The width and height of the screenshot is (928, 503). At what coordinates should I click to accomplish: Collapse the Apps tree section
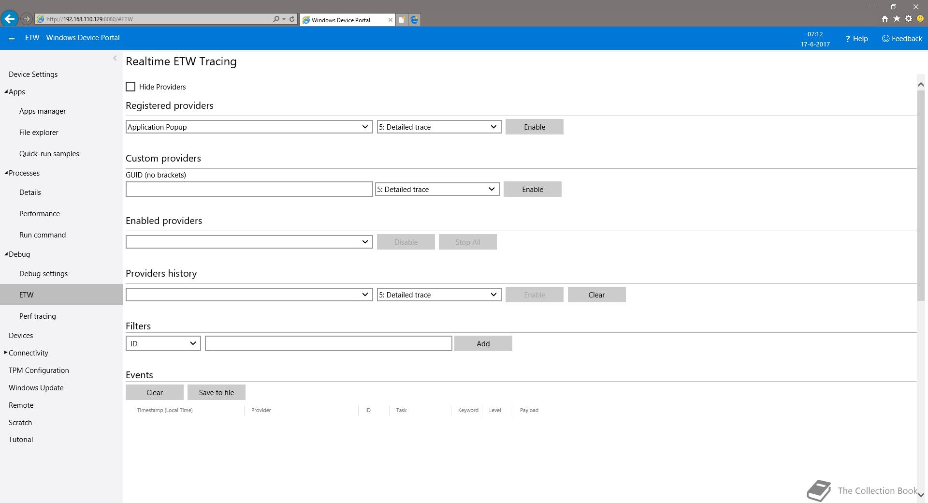[6, 91]
